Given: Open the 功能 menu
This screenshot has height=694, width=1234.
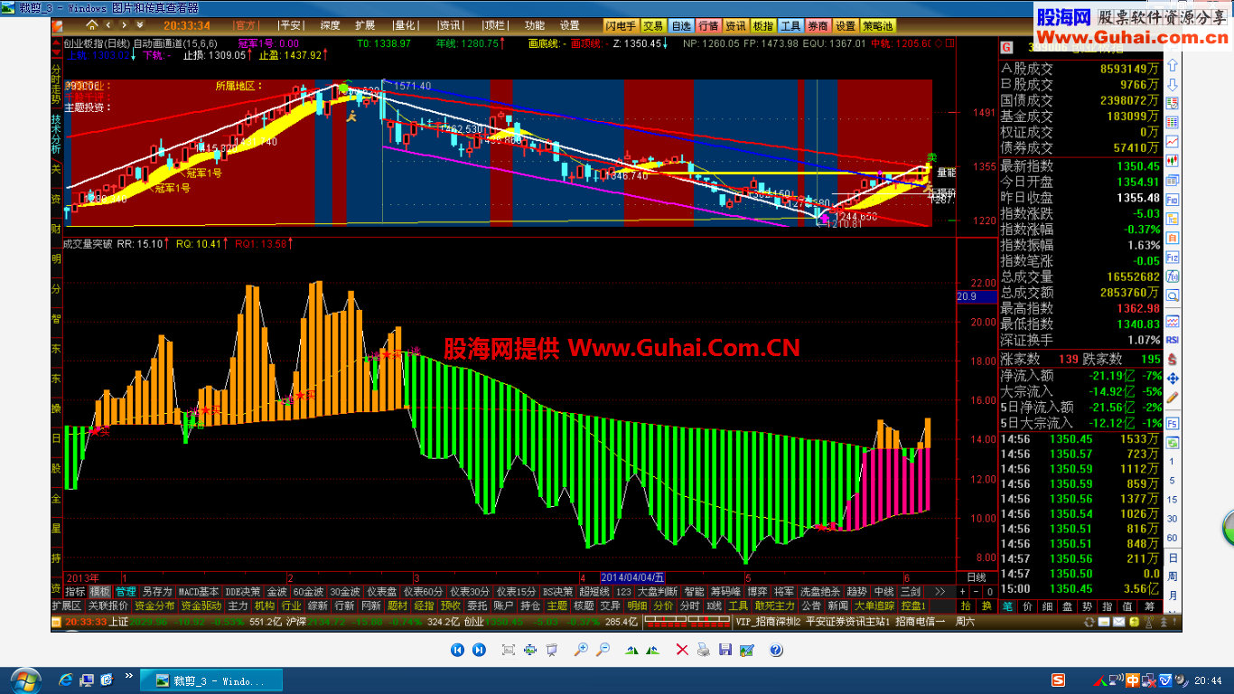Looking at the screenshot, I should tap(535, 25).
